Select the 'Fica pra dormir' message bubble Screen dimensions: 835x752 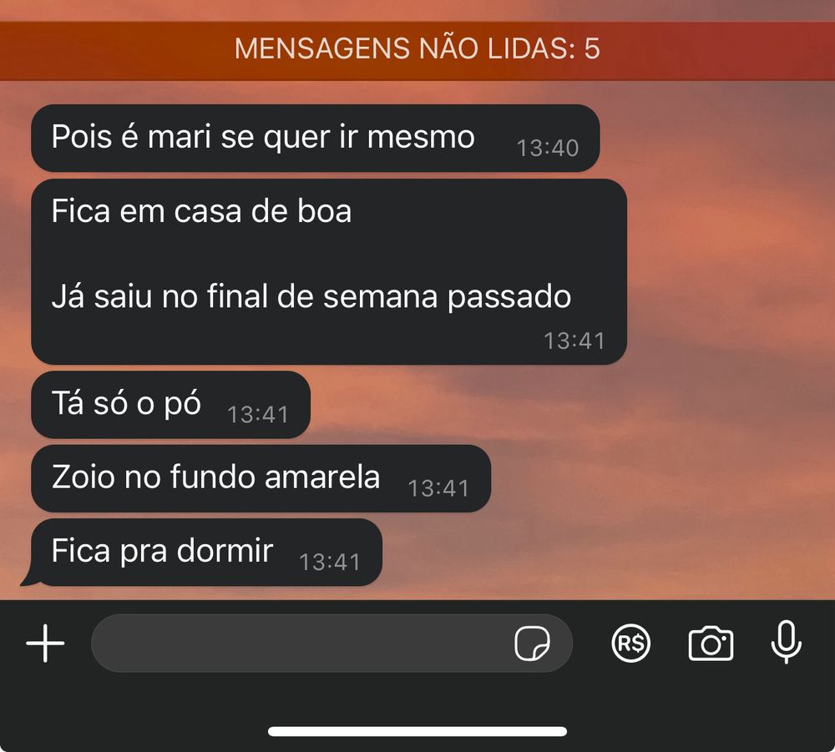[x=206, y=553]
